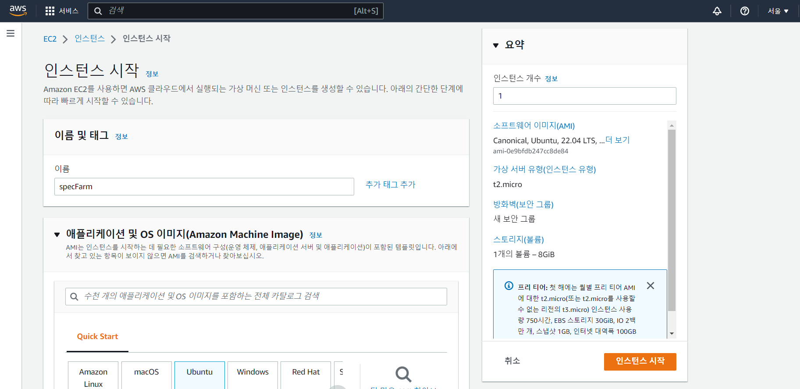This screenshot has width=800, height=389.
Task: Click the 취소 cancel button
Action: coord(512,361)
